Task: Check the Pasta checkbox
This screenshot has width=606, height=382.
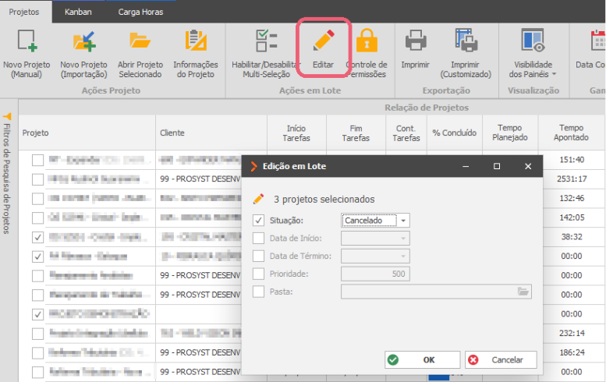Action: click(x=259, y=292)
